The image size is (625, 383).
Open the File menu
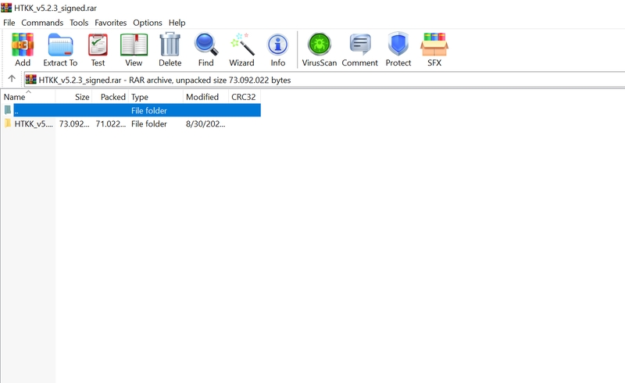pos(9,23)
